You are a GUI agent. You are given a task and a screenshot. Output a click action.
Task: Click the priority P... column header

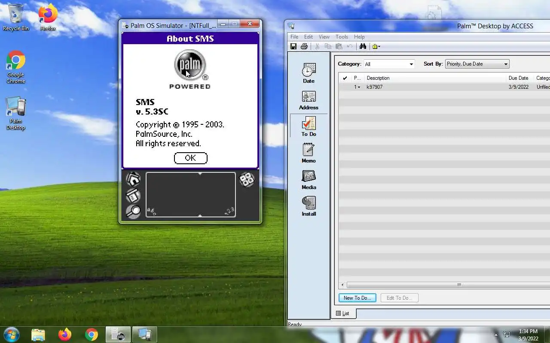point(357,78)
